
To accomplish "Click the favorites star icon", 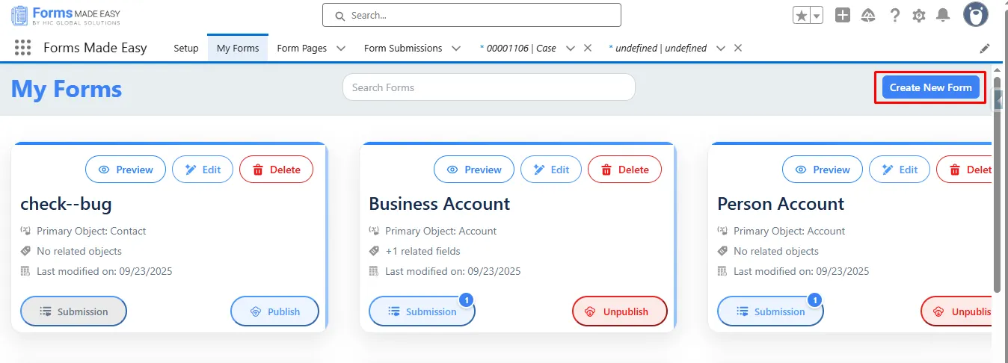I will 801,15.
